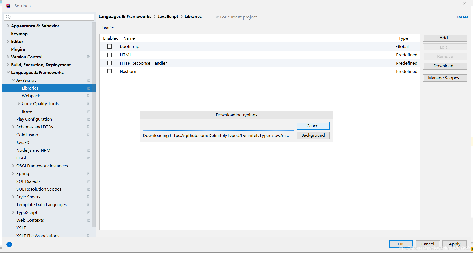Collapse Languages & Frameworks section
Screen dimensions: 473x253
click(x=8, y=72)
